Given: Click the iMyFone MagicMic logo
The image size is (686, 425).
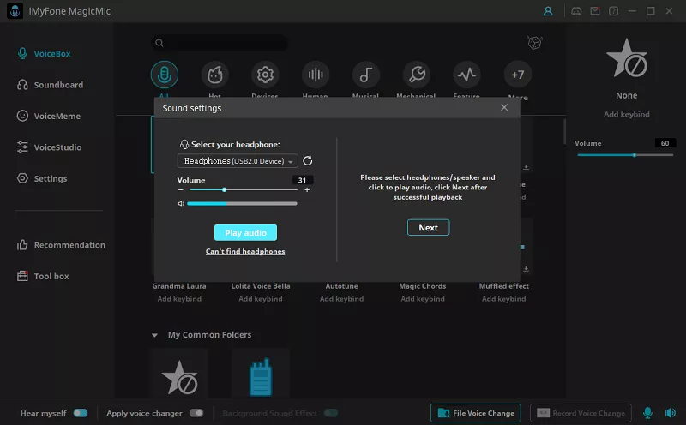Looking at the screenshot, I should tap(15, 11).
